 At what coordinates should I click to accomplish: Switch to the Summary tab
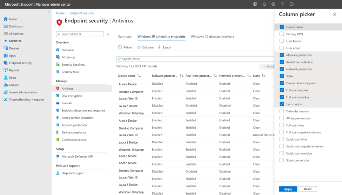click(x=125, y=37)
